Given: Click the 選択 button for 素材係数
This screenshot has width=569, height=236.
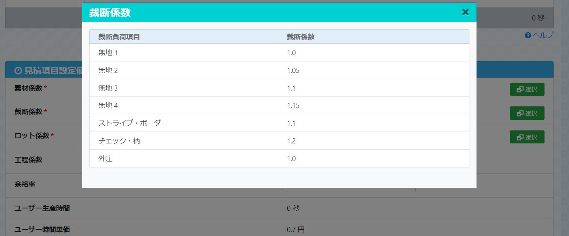Looking at the screenshot, I should (x=527, y=89).
